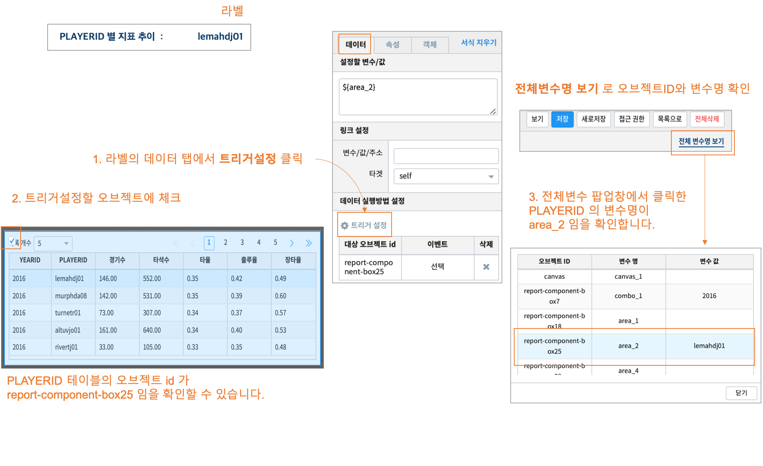The width and height of the screenshot is (763, 466).
Task: Click the 목록으로 button
Action: click(x=669, y=119)
